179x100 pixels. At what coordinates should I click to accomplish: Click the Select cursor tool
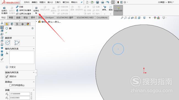[x=113, y=2]
